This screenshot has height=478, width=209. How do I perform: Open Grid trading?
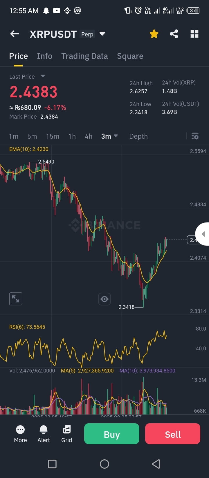click(66, 434)
